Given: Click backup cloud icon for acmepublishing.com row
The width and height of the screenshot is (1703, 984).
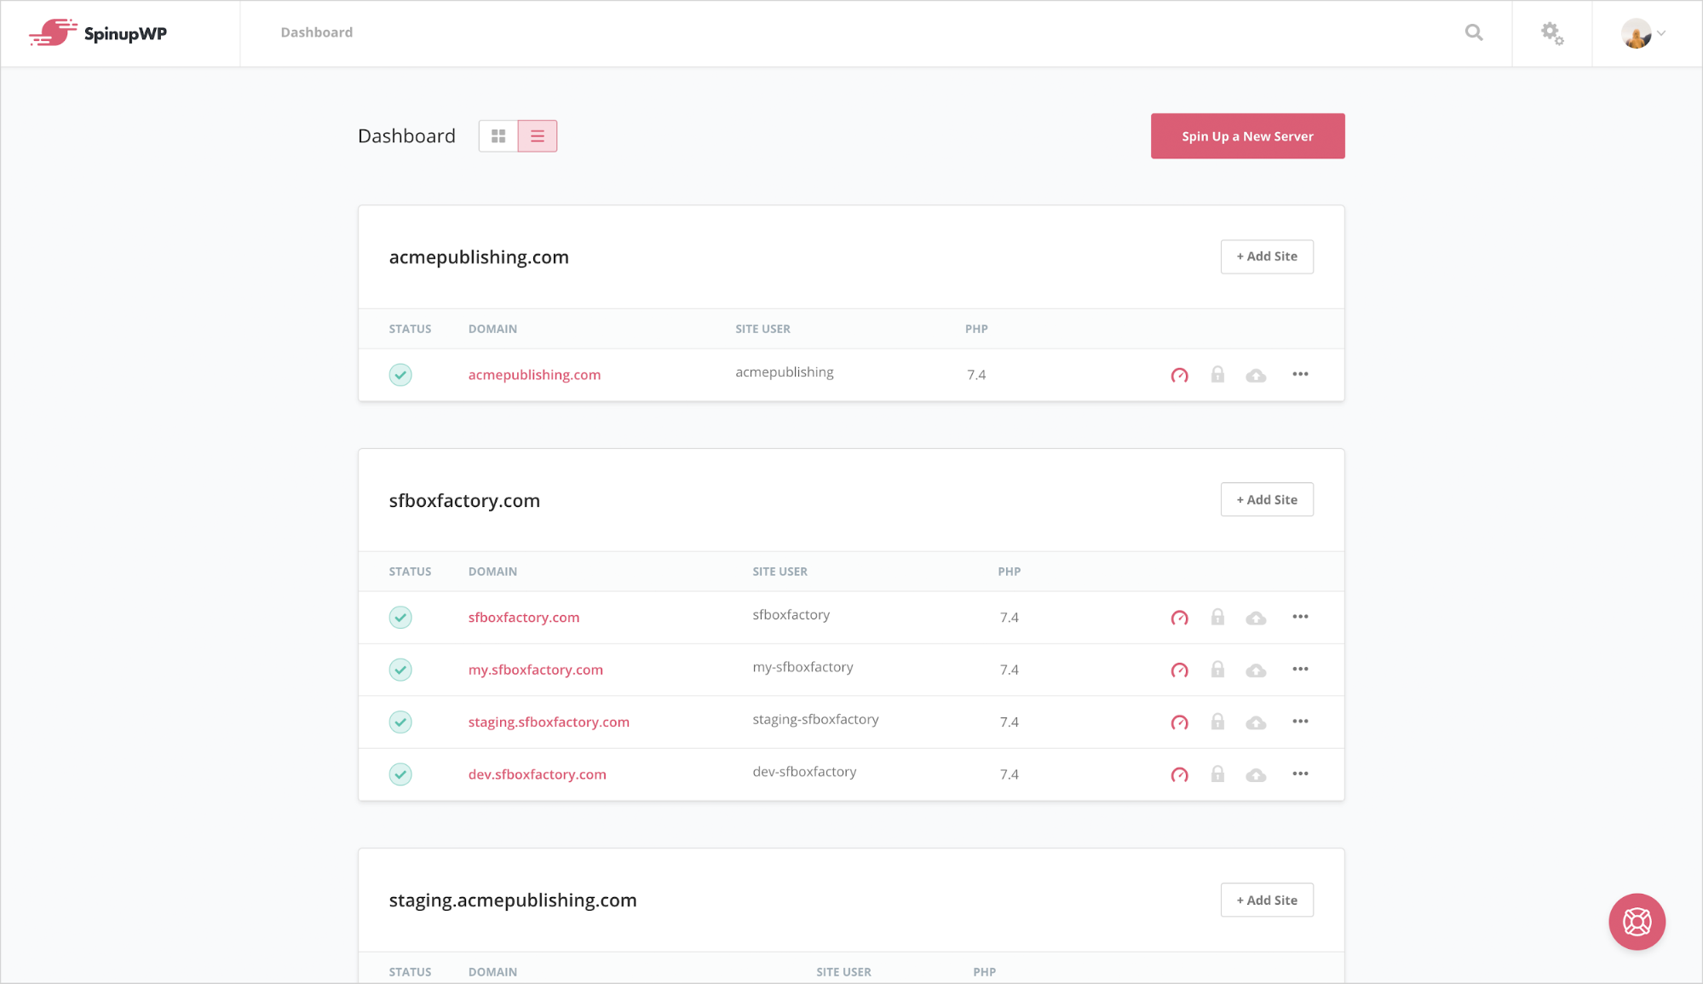Looking at the screenshot, I should click(x=1256, y=375).
